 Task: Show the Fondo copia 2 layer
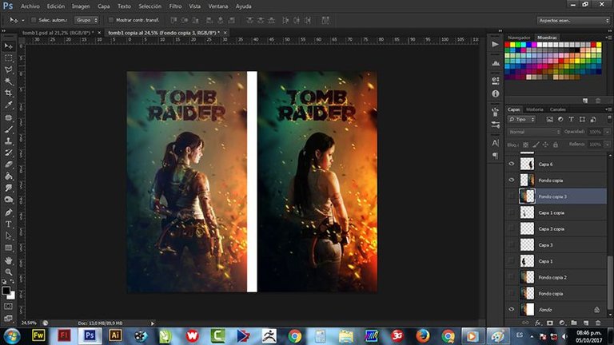pos(512,277)
